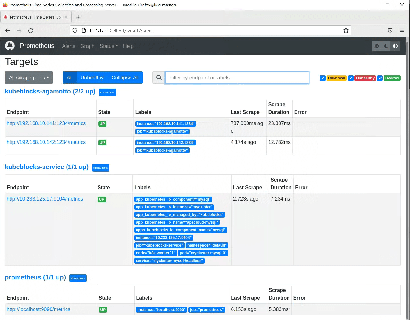The height and width of the screenshot is (320, 410).
Task: Click the search magnifier icon
Action: [x=159, y=78]
